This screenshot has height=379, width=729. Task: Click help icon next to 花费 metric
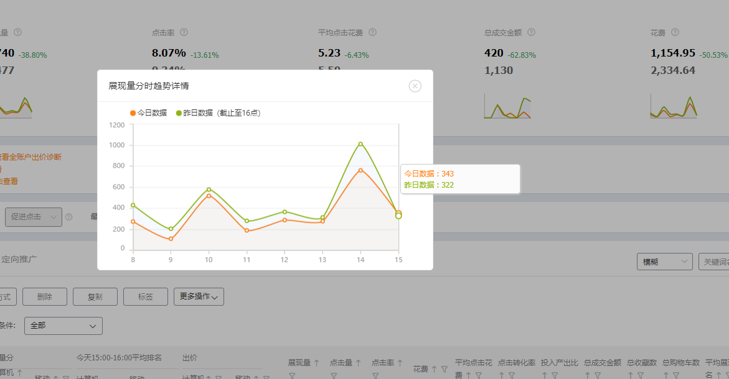pyautogui.click(x=675, y=32)
